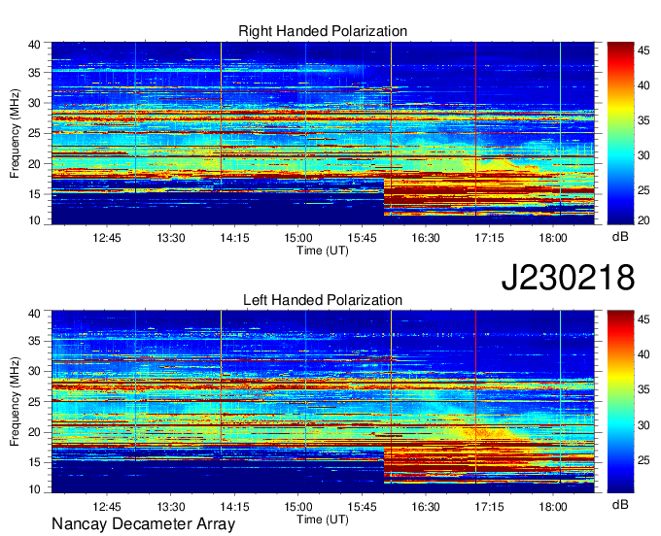Click the Right Handed spectrogram plot area
The image size is (661, 536).
pyautogui.click(x=323, y=133)
